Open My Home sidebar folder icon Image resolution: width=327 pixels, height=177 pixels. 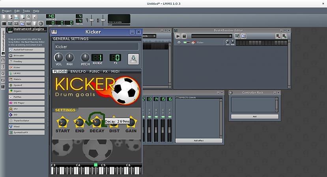[x=3, y=80]
